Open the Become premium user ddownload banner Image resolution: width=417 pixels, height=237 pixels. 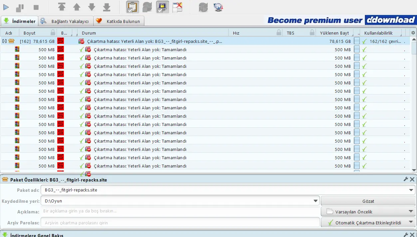point(341,20)
